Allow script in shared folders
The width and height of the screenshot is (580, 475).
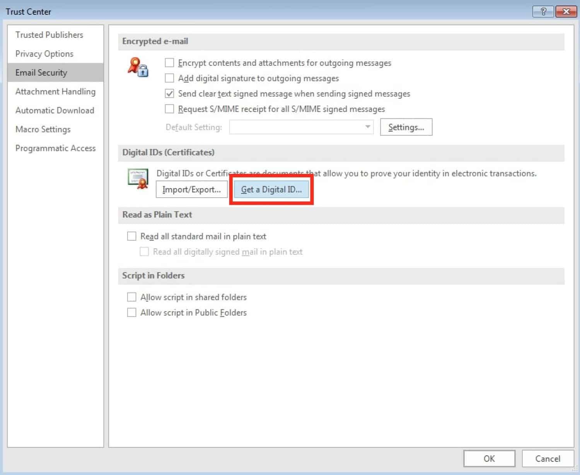131,297
